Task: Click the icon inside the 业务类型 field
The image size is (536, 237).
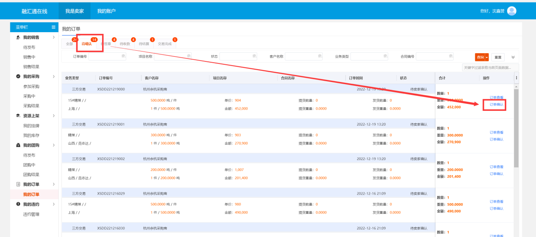Action: 385,56
